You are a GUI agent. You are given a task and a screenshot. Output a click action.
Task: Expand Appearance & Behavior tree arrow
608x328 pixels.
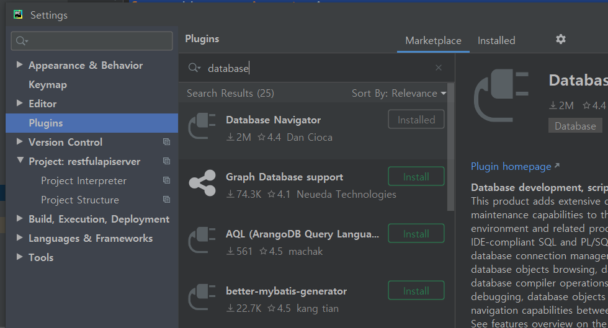click(x=19, y=64)
